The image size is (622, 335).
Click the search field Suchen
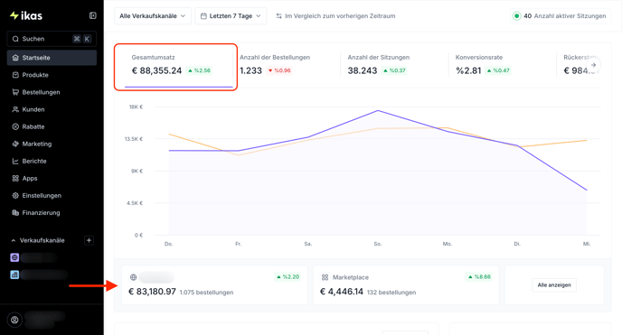point(52,39)
